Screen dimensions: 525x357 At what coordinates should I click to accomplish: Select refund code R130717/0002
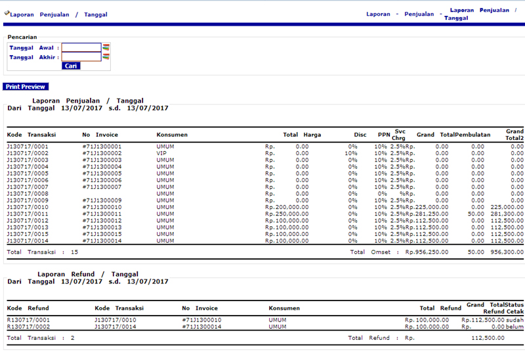28,326
